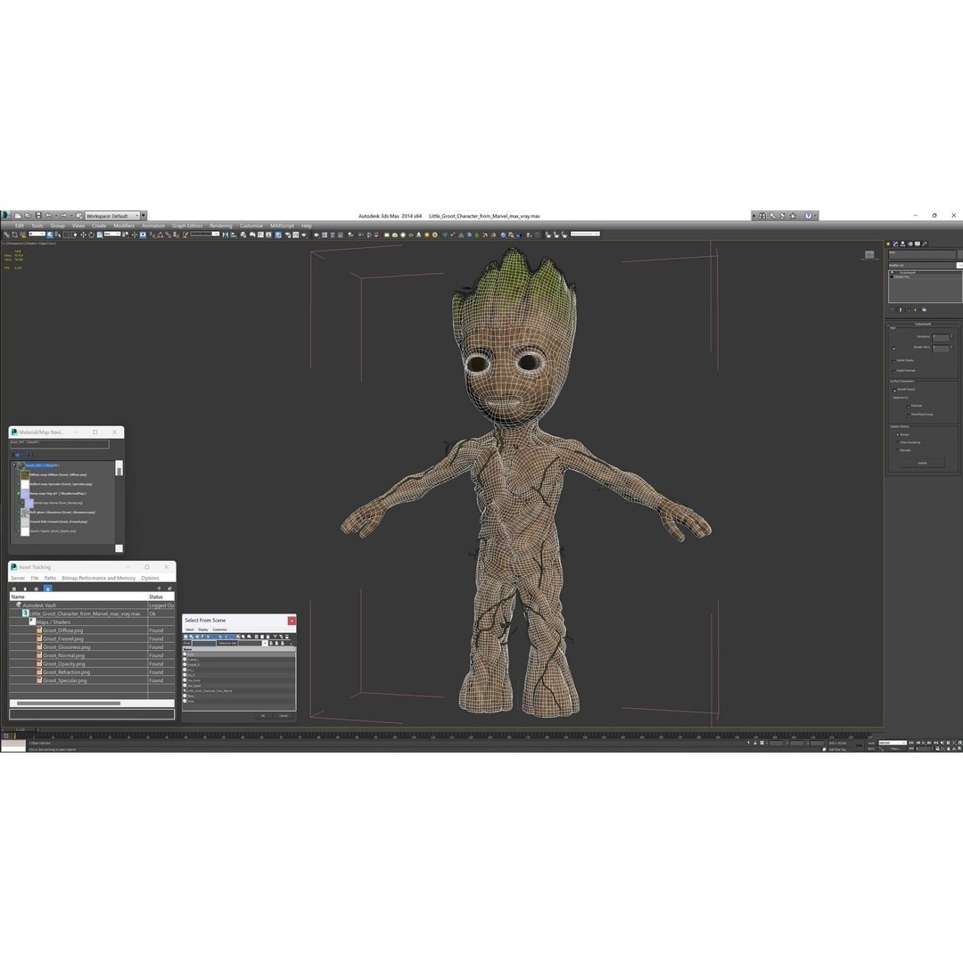Click the Configure Modifier Sets icon below stack
The image size is (963, 963).
(x=925, y=309)
